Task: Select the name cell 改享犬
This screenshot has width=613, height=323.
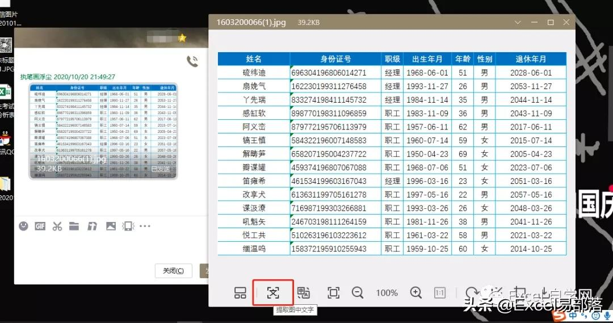Action: 254,195
